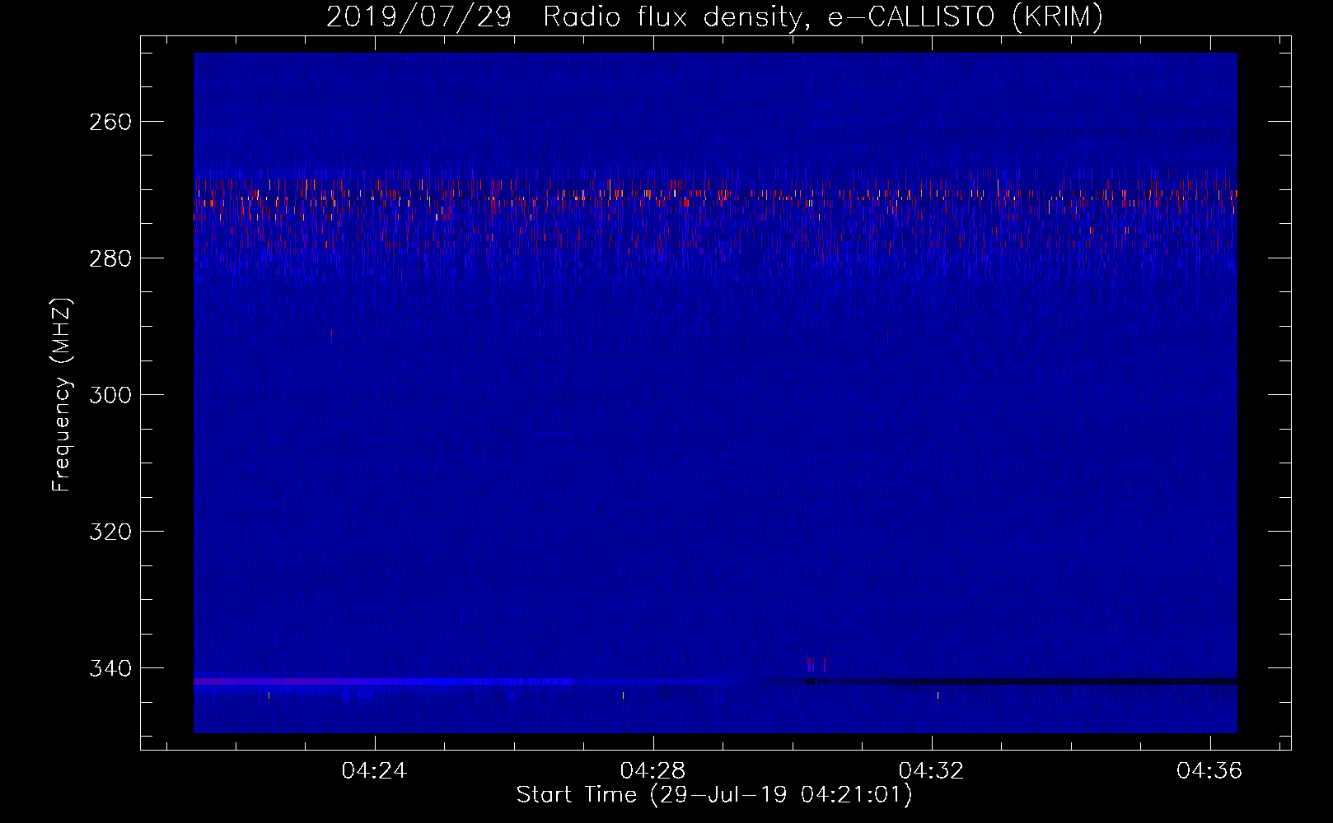The height and width of the screenshot is (823, 1333).
Task: Select the 320 frequency tick label
Action: coord(110,532)
